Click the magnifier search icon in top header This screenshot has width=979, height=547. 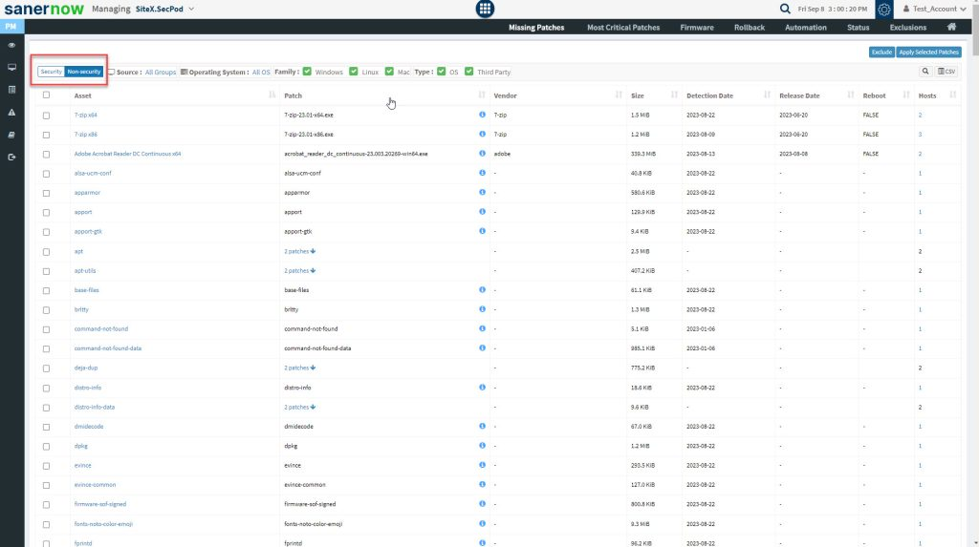click(785, 9)
